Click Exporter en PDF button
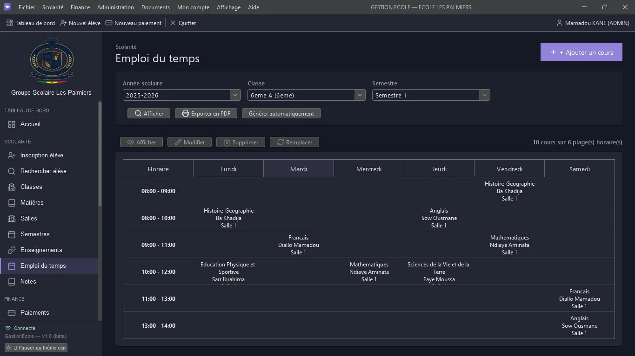Image resolution: width=635 pixels, height=356 pixels. pyautogui.click(x=206, y=113)
